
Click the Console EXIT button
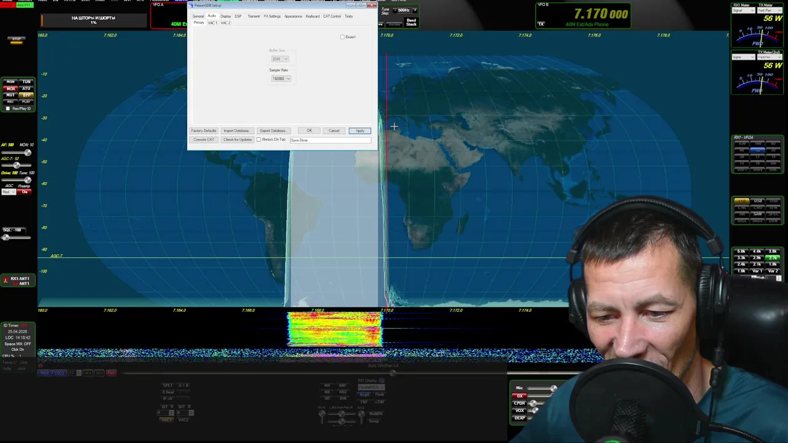point(204,140)
